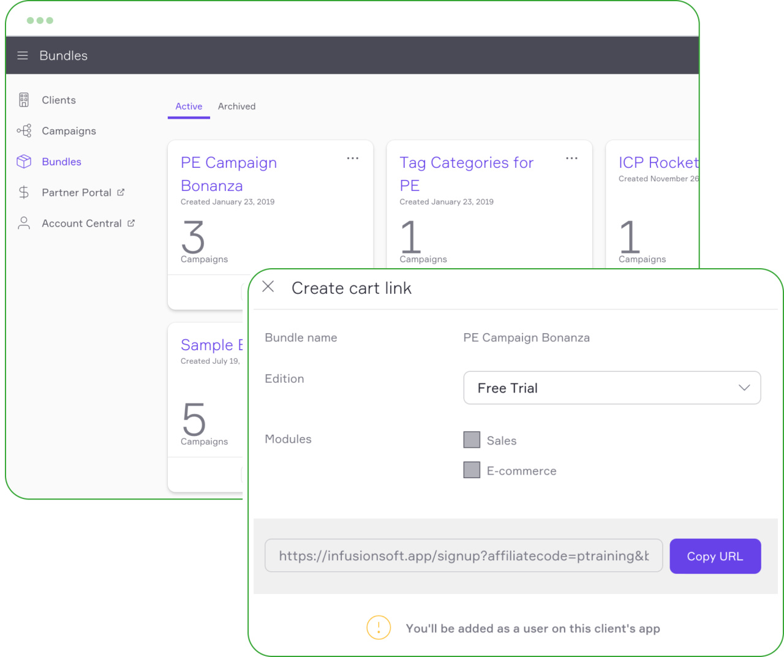This screenshot has width=784, height=657.
Task: Open the Tag Categories for PE bundle
Action: (467, 174)
